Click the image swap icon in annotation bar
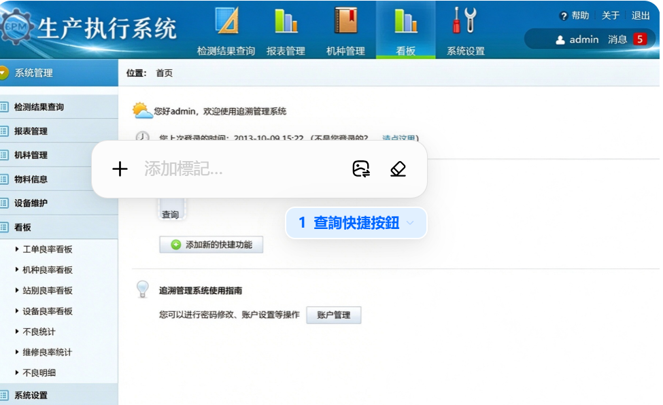The height and width of the screenshot is (405, 663). pos(361,169)
